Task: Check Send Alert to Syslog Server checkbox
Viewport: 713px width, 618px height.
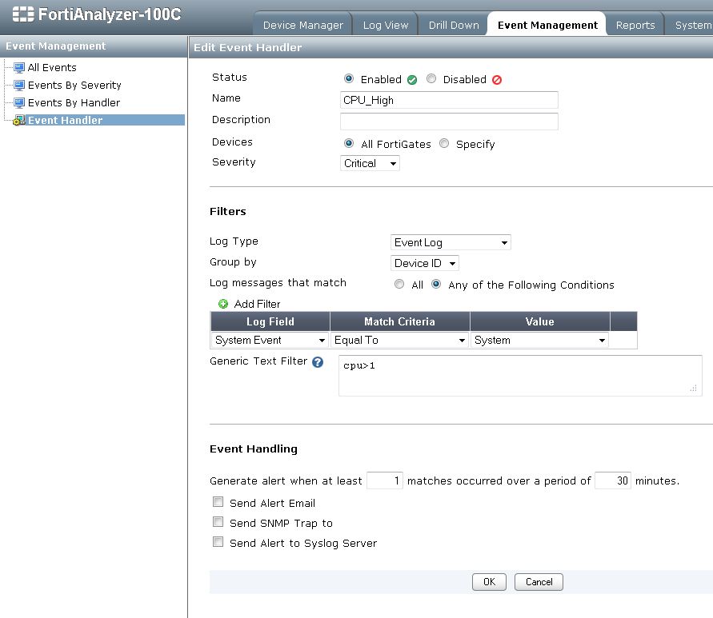Action: (x=218, y=542)
